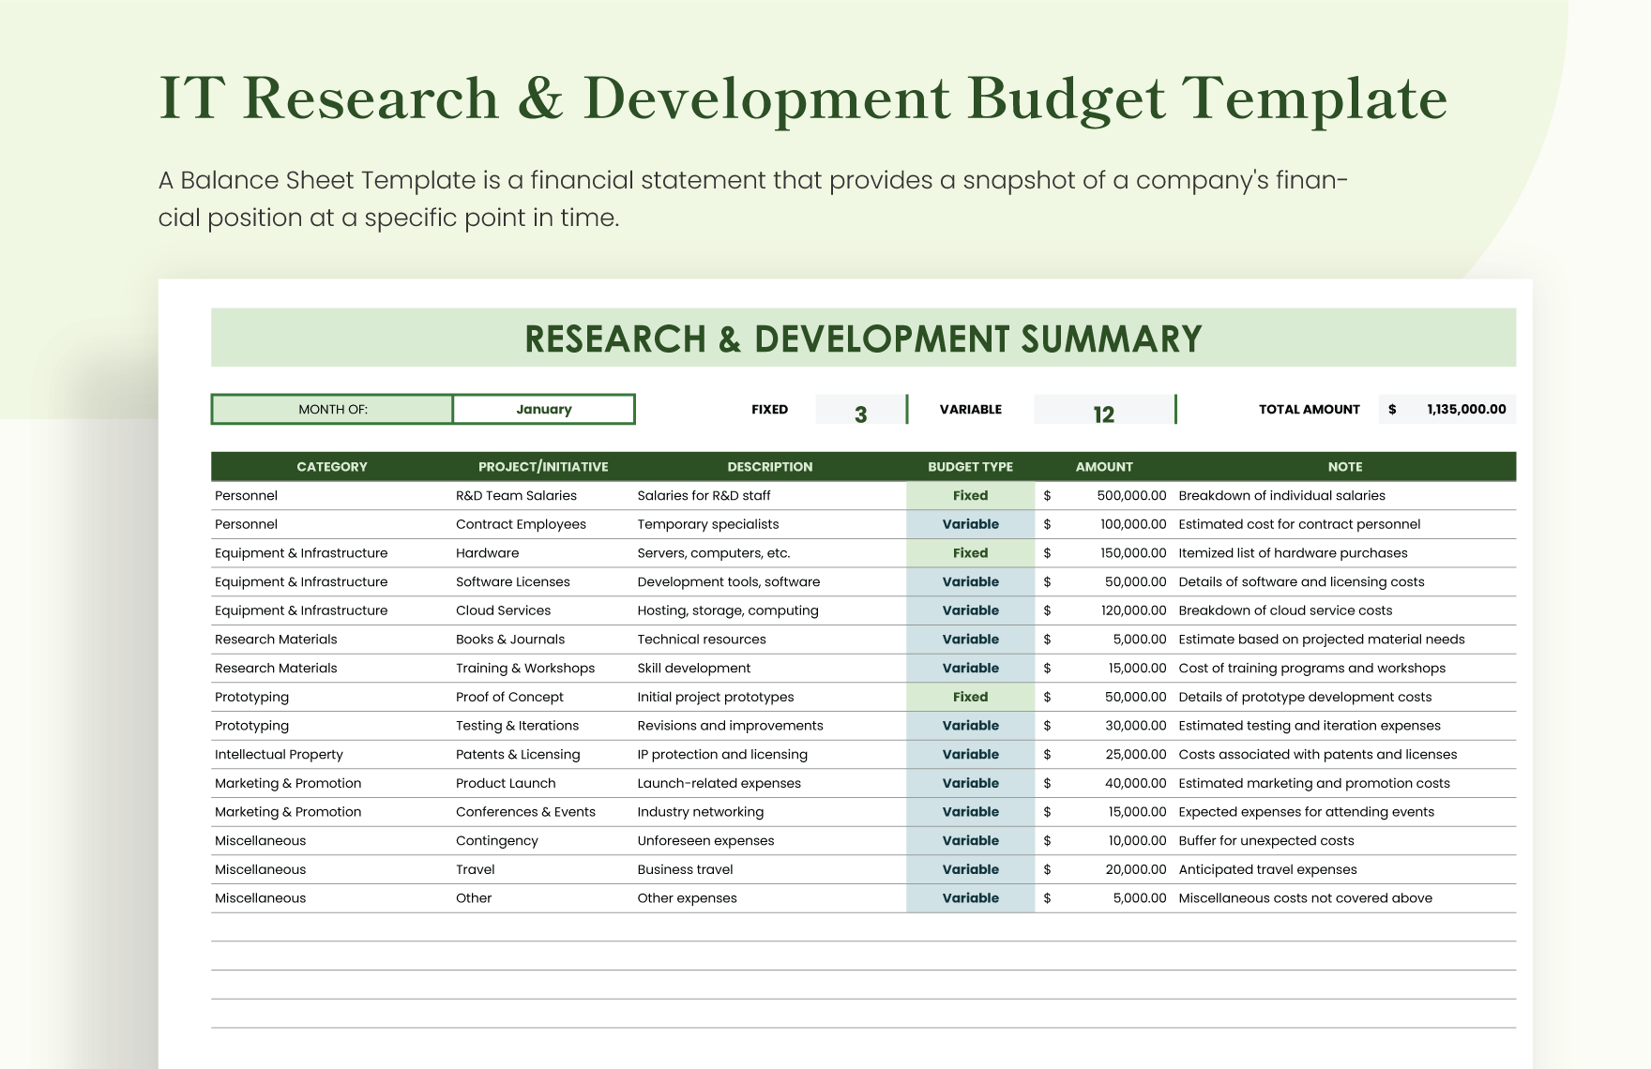Click the Variable count value 12
This screenshot has height=1069, width=1651.
[x=1103, y=414]
